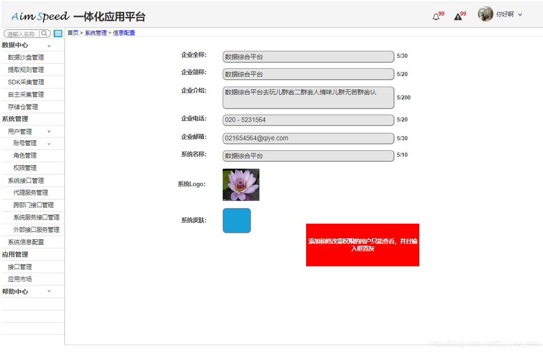Expand the 用户管理 chevron
Image resolution: width=543 pixels, height=352 pixels.
click(49, 131)
